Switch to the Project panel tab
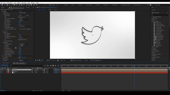170x95 pixels. (3, 7)
